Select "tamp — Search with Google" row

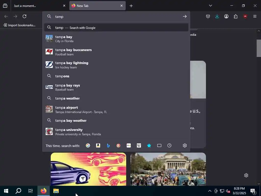click(116, 28)
